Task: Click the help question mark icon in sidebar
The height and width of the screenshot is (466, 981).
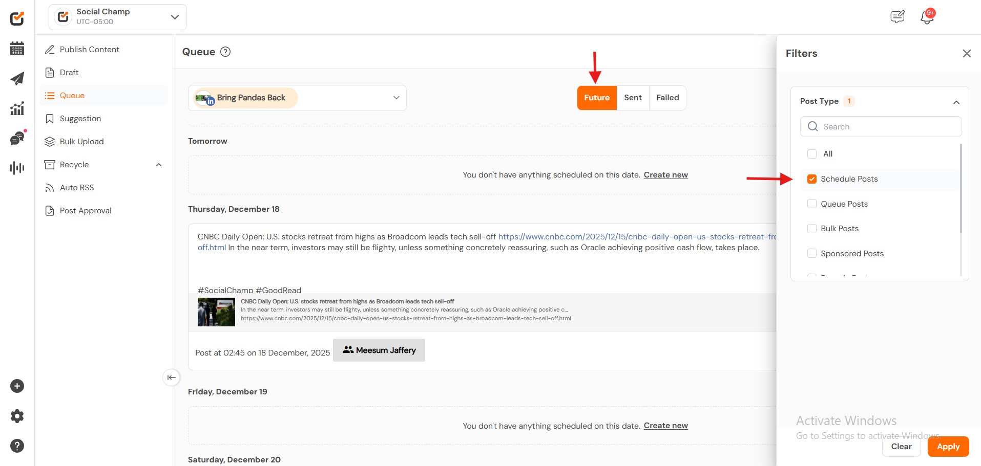Action: click(17, 446)
